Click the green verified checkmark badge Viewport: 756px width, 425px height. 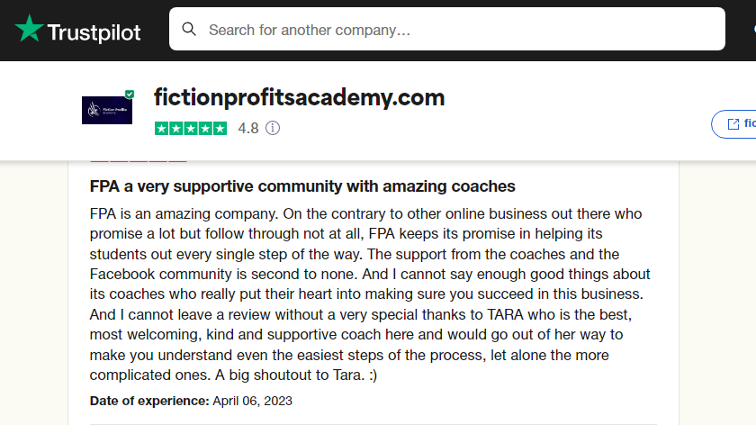130,94
